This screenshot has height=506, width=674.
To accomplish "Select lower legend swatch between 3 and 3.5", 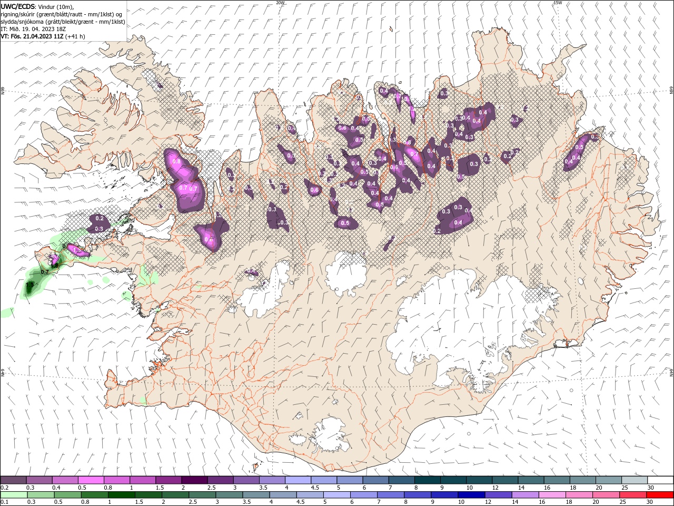I will [229, 495].
